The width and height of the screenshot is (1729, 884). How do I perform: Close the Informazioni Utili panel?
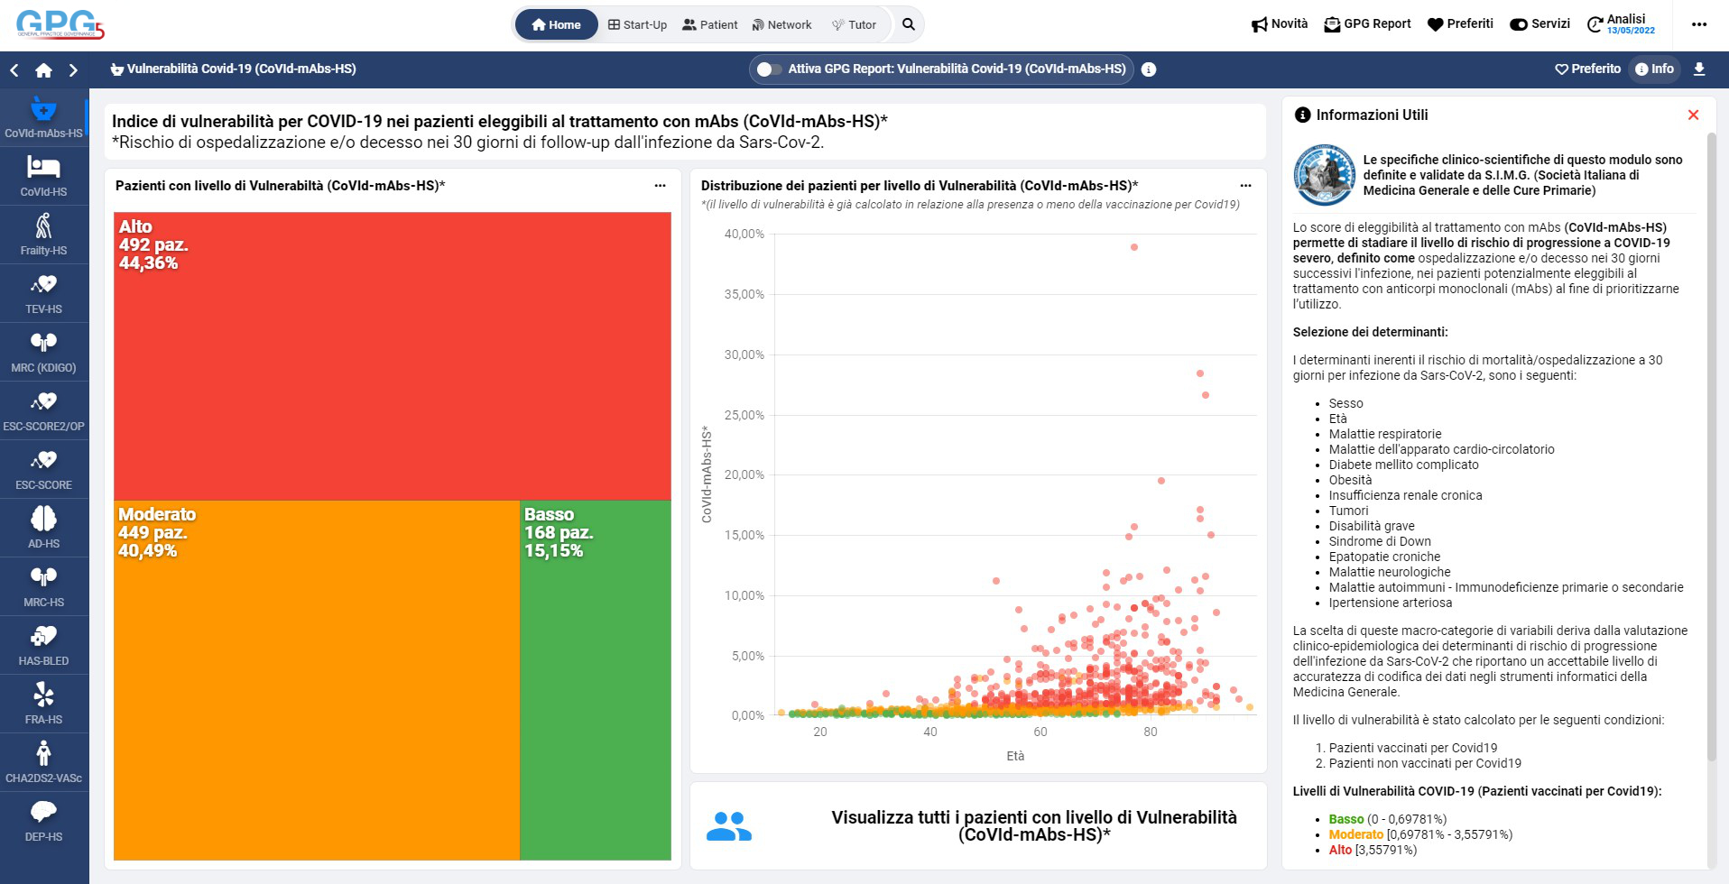[x=1693, y=115]
